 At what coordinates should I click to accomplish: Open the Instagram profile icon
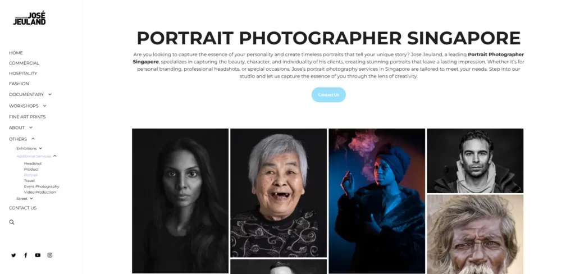click(50, 255)
